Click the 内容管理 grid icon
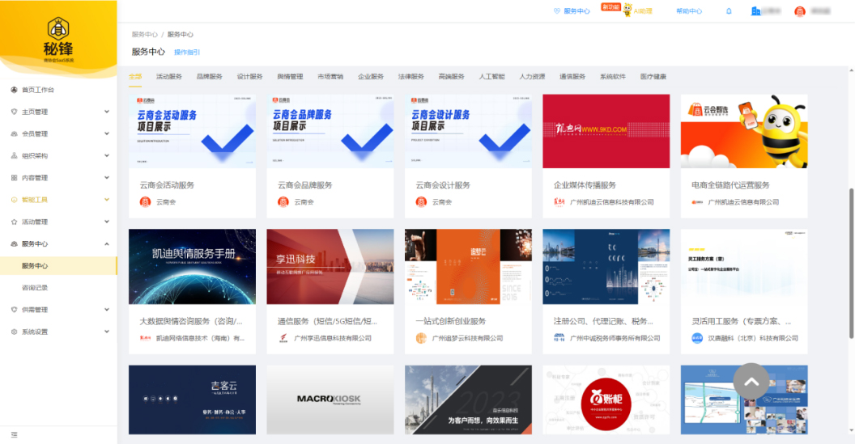The width and height of the screenshot is (855, 444). click(15, 178)
